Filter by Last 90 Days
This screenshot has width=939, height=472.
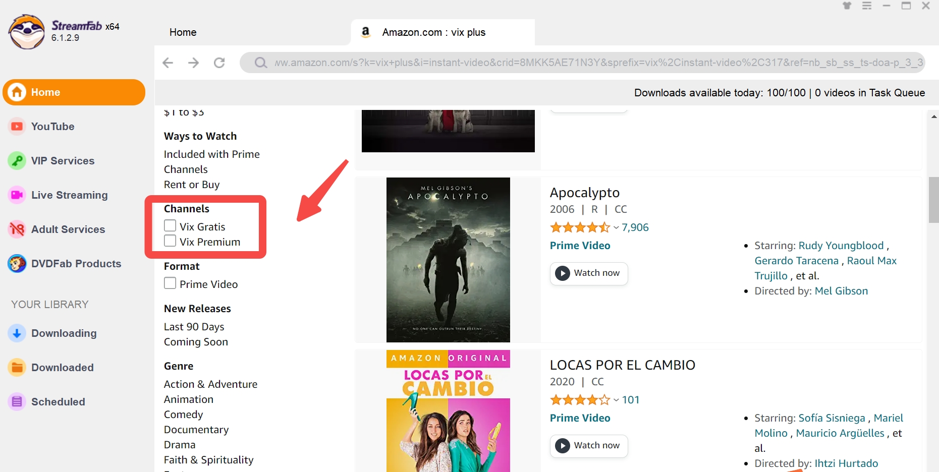[194, 327]
